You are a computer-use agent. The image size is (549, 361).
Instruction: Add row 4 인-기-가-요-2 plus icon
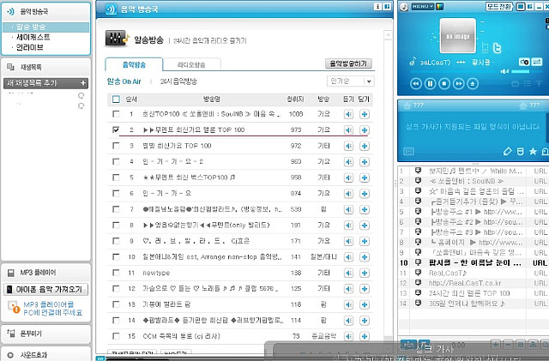364,162
